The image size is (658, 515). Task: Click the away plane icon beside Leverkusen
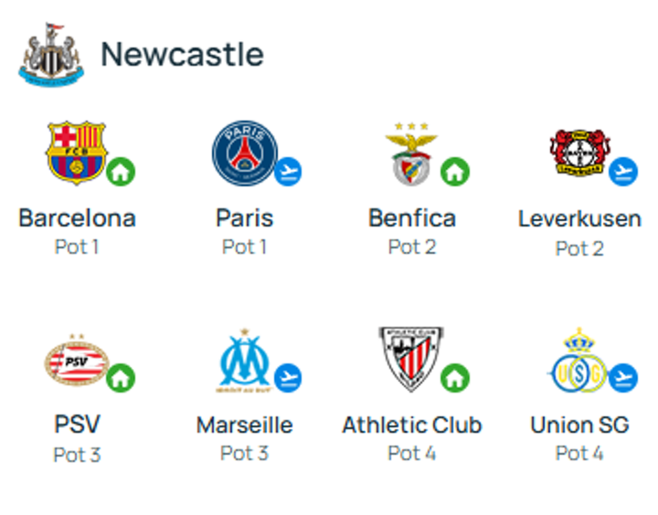623,171
